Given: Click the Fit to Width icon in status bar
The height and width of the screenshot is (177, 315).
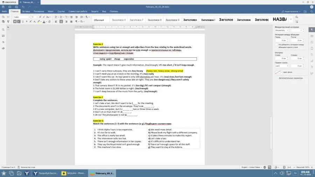Looking at the screenshot, I should [x=289, y=167].
